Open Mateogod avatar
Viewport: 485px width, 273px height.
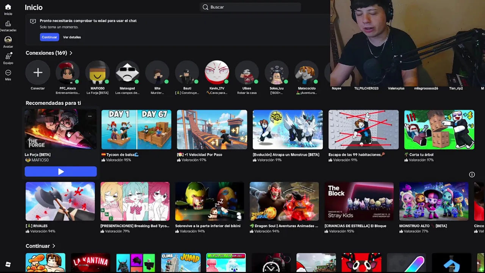127,72
